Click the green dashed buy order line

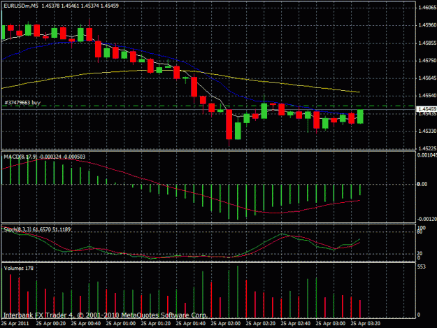[x=209, y=106]
